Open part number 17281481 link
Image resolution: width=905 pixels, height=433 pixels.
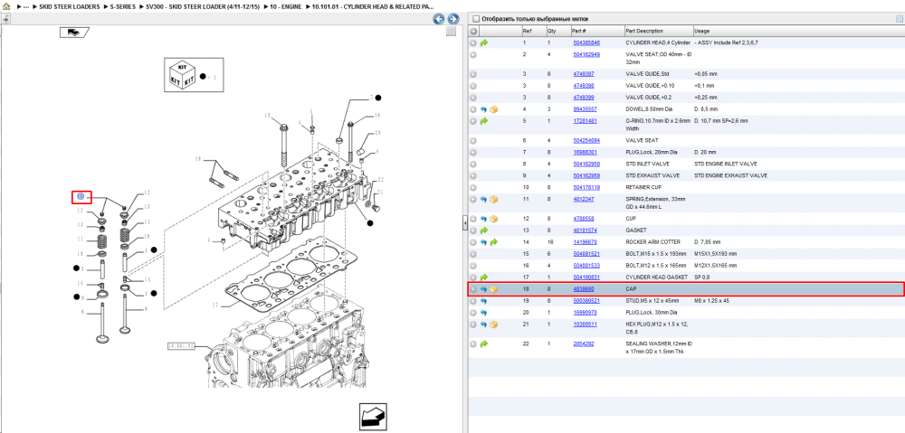coord(585,121)
